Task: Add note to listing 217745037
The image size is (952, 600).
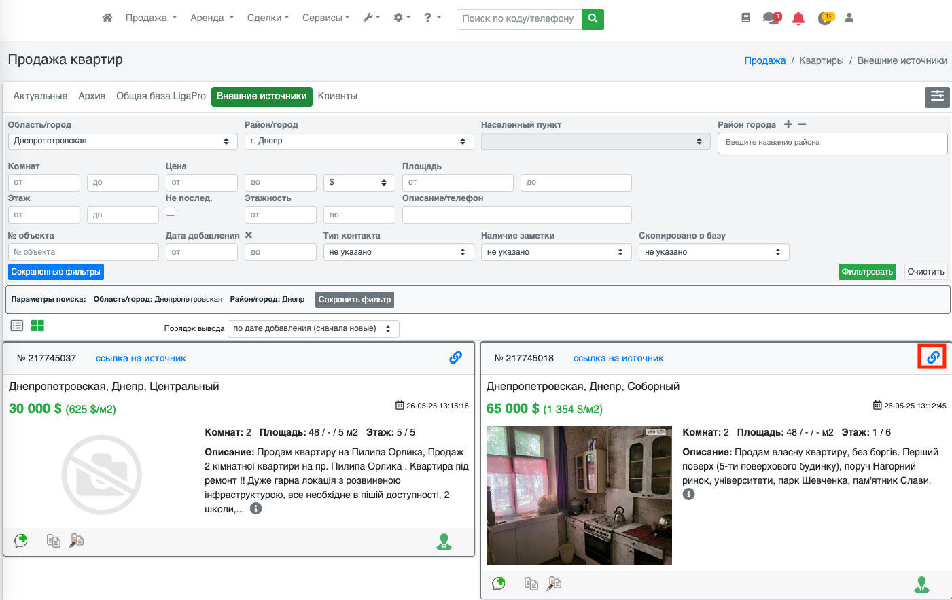Action: [21, 541]
